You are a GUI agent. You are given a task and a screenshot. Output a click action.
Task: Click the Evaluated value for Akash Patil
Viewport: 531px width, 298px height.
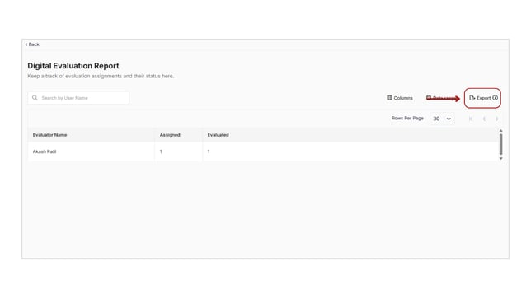[209, 151]
